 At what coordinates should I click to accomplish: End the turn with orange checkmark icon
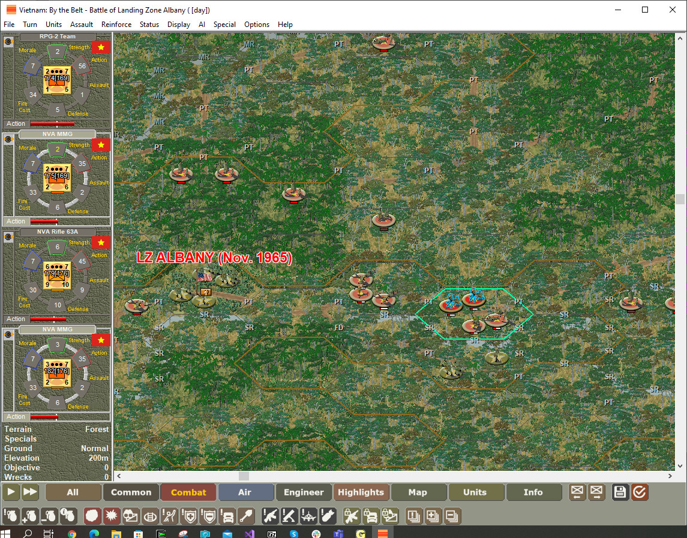pos(640,492)
